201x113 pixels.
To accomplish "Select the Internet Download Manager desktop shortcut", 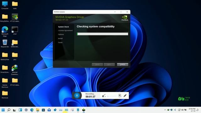I will [x=15, y=70].
